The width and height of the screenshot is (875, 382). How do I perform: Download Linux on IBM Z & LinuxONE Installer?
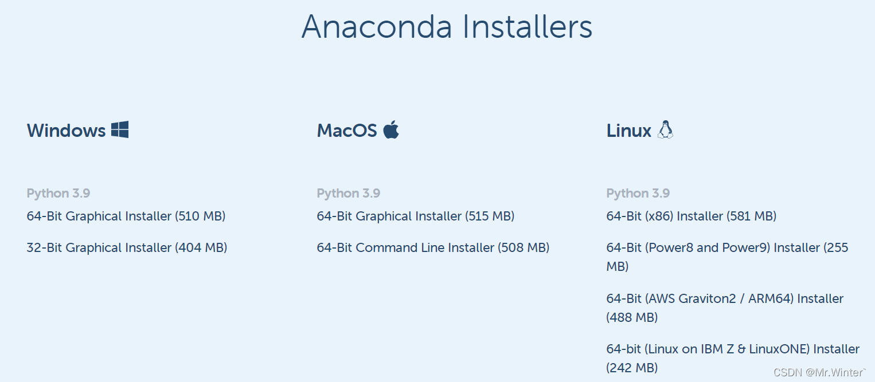pos(733,349)
